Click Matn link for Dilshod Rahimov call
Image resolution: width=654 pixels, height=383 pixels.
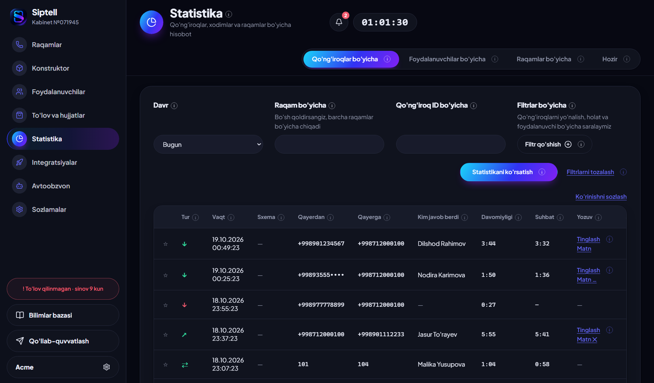coord(584,248)
